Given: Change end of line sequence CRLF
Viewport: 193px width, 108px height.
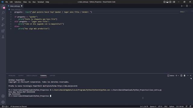Looking at the screenshot, I should [x=166, y=106].
